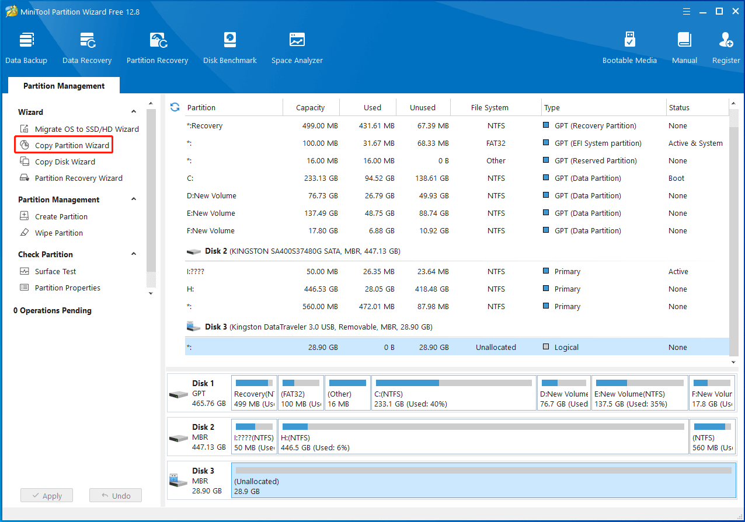Switch to Partition Management tab
The width and height of the screenshot is (745, 522).
(64, 86)
